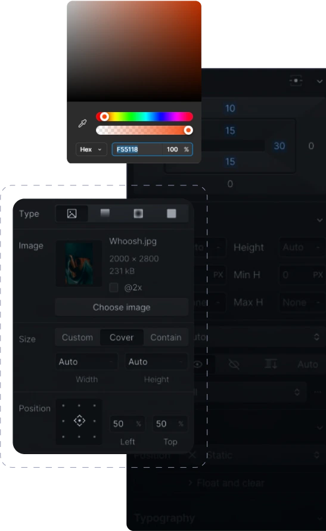The image size is (326, 531).
Task: Expand Float and clear options
Action: [x=227, y=483]
